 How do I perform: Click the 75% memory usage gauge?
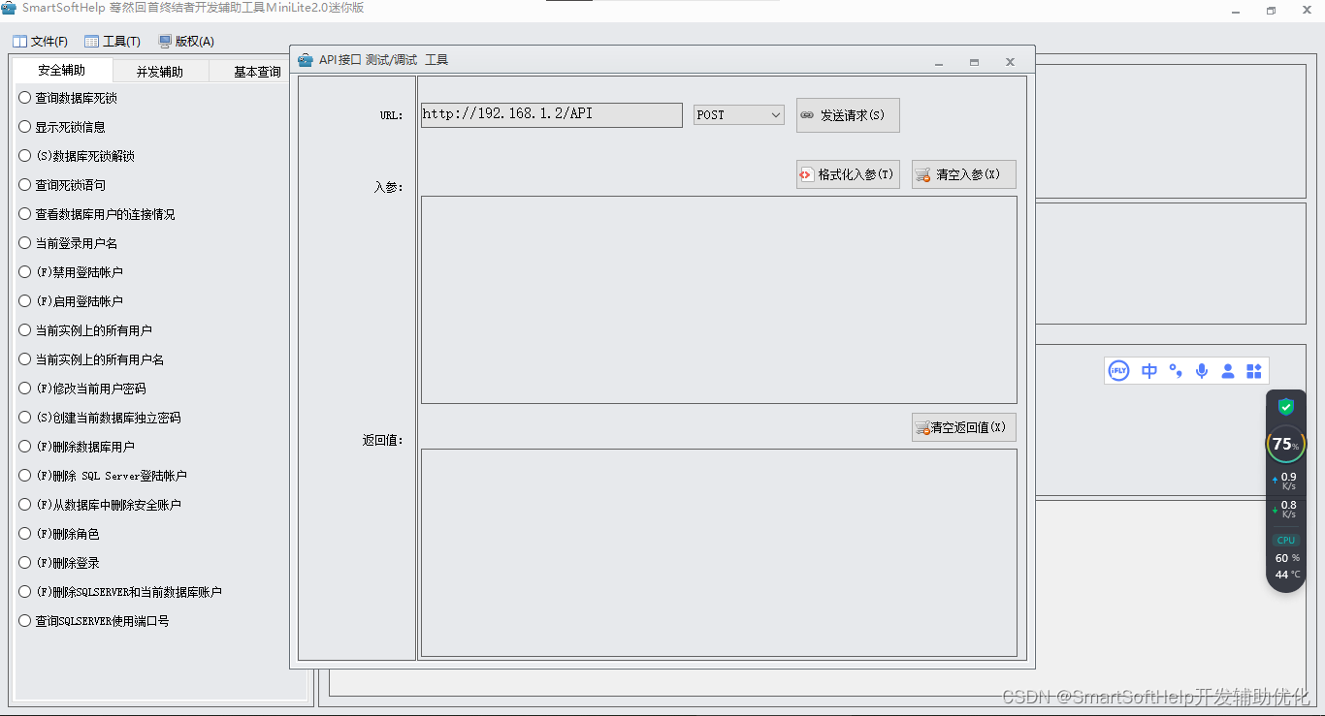1286,445
